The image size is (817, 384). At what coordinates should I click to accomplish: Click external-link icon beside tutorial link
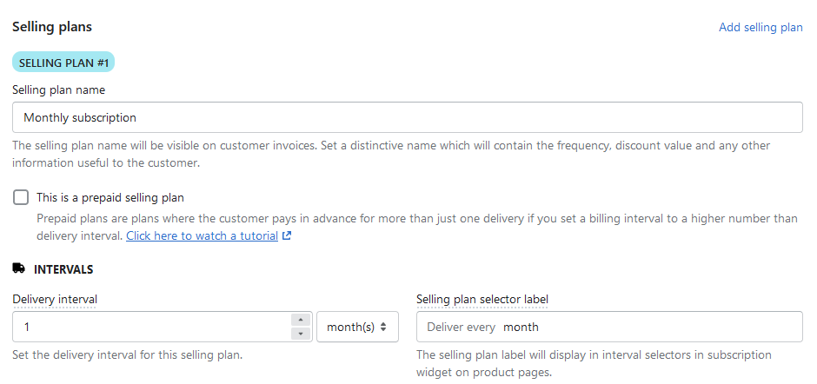(287, 235)
